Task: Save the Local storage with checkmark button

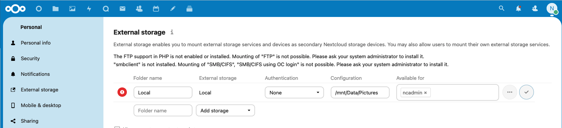Action: point(527,92)
